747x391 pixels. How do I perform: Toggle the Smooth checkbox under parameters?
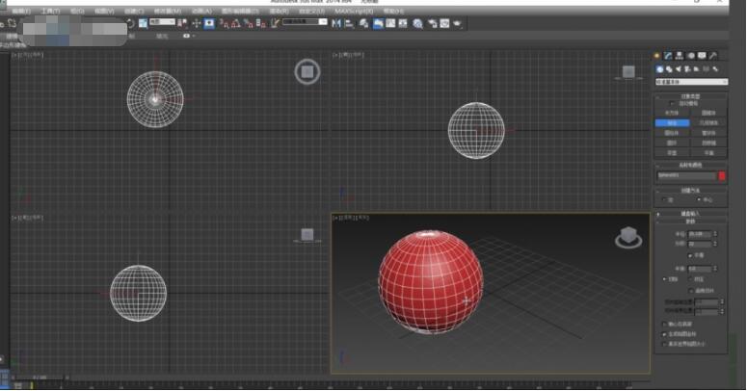[x=690, y=254]
